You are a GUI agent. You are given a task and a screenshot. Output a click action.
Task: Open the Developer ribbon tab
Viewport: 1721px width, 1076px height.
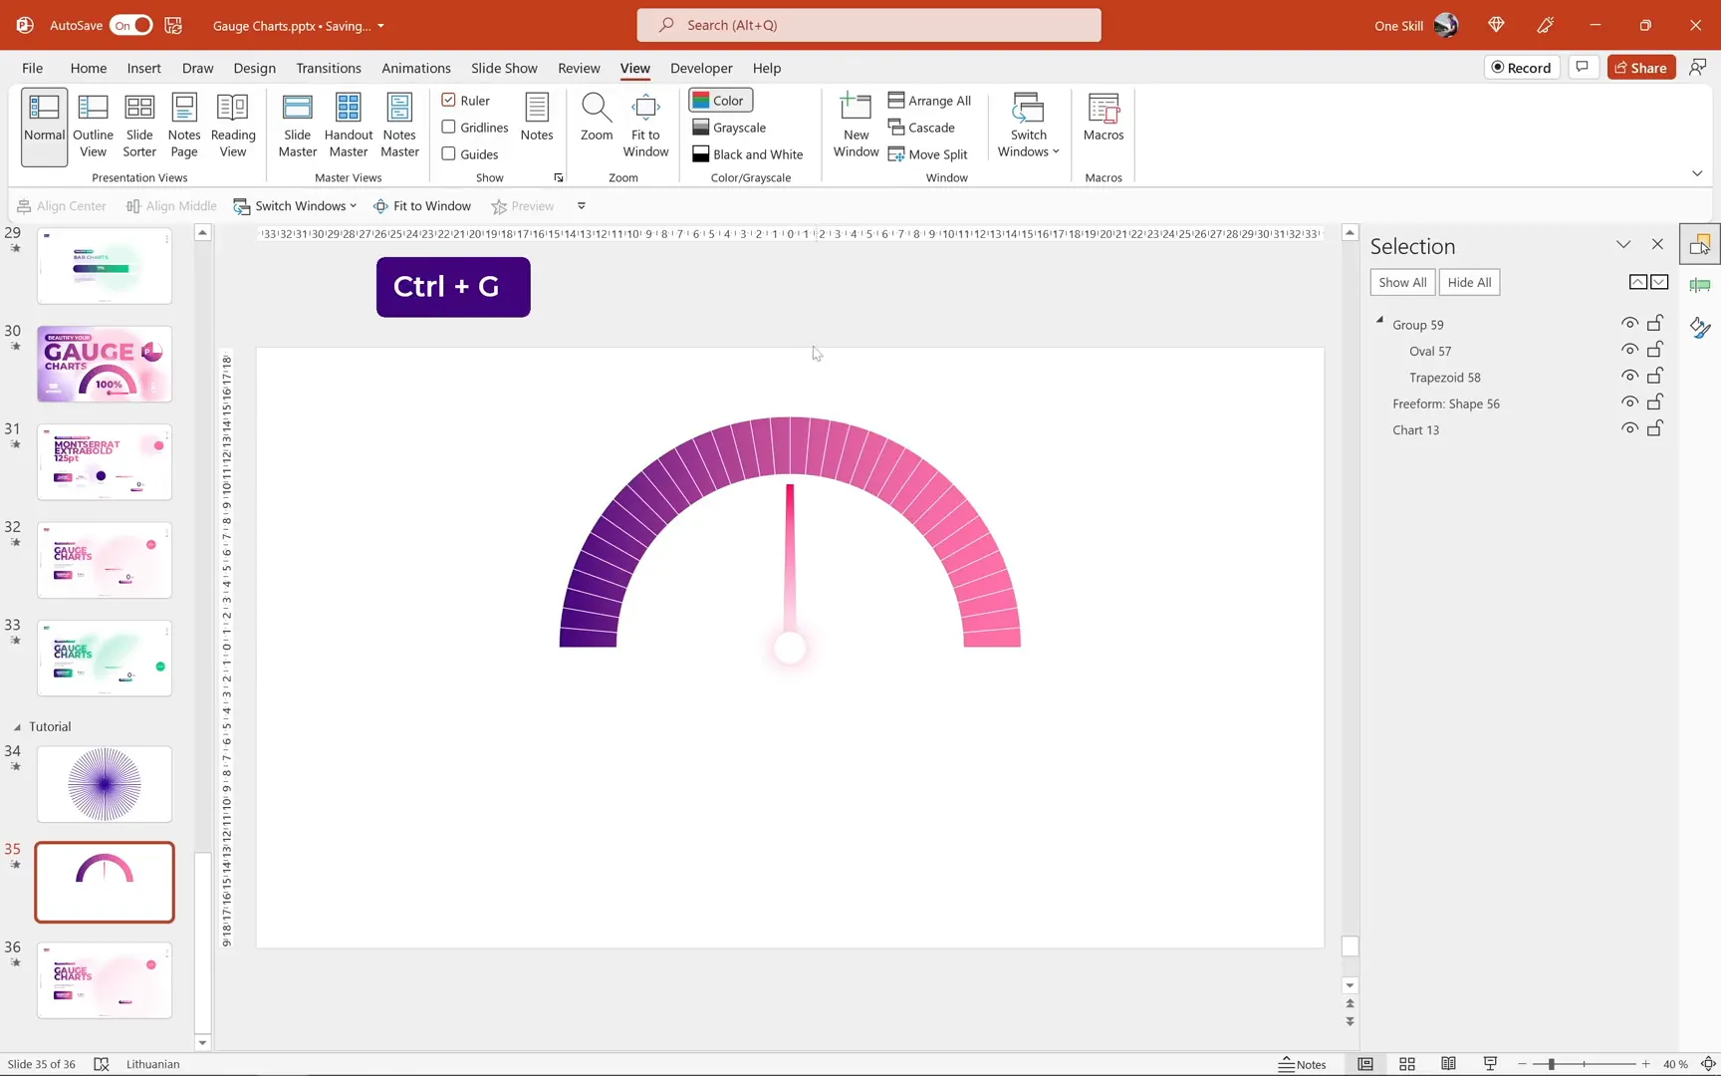click(x=701, y=68)
